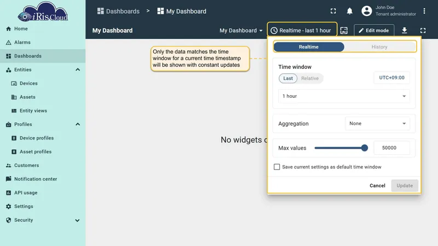Expand dashboard to fullscreen in toolbar
The height and width of the screenshot is (246, 438).
[423, 31]
